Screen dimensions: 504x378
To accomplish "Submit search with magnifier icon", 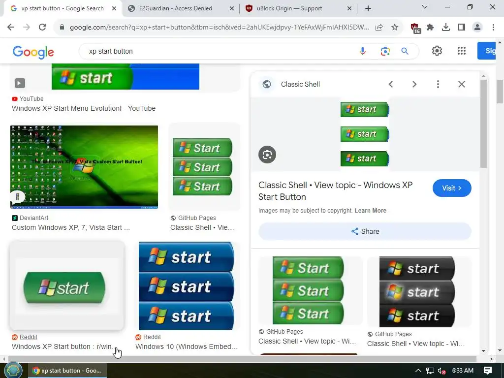I will 405,51.
